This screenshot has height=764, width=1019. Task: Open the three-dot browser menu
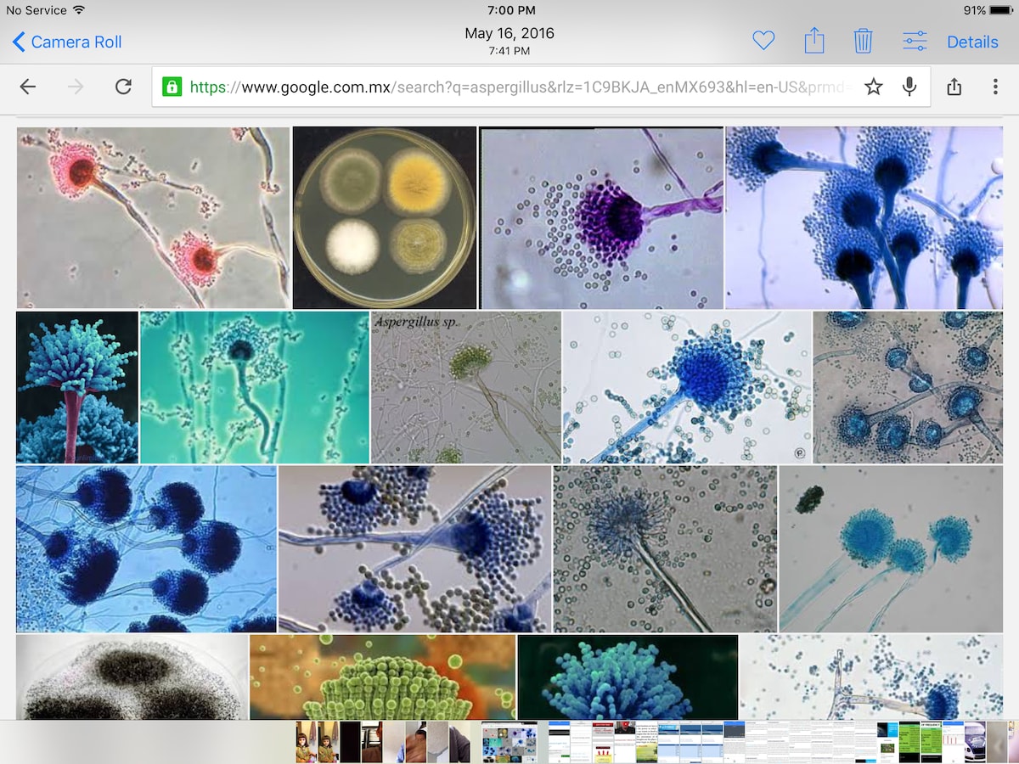click(995, 87)
